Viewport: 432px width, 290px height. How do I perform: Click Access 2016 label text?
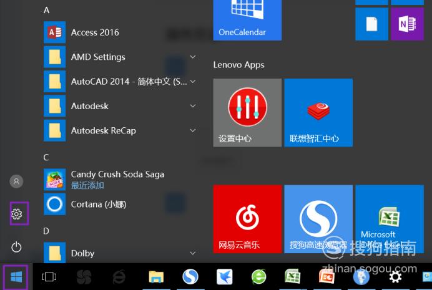[95, 32]
